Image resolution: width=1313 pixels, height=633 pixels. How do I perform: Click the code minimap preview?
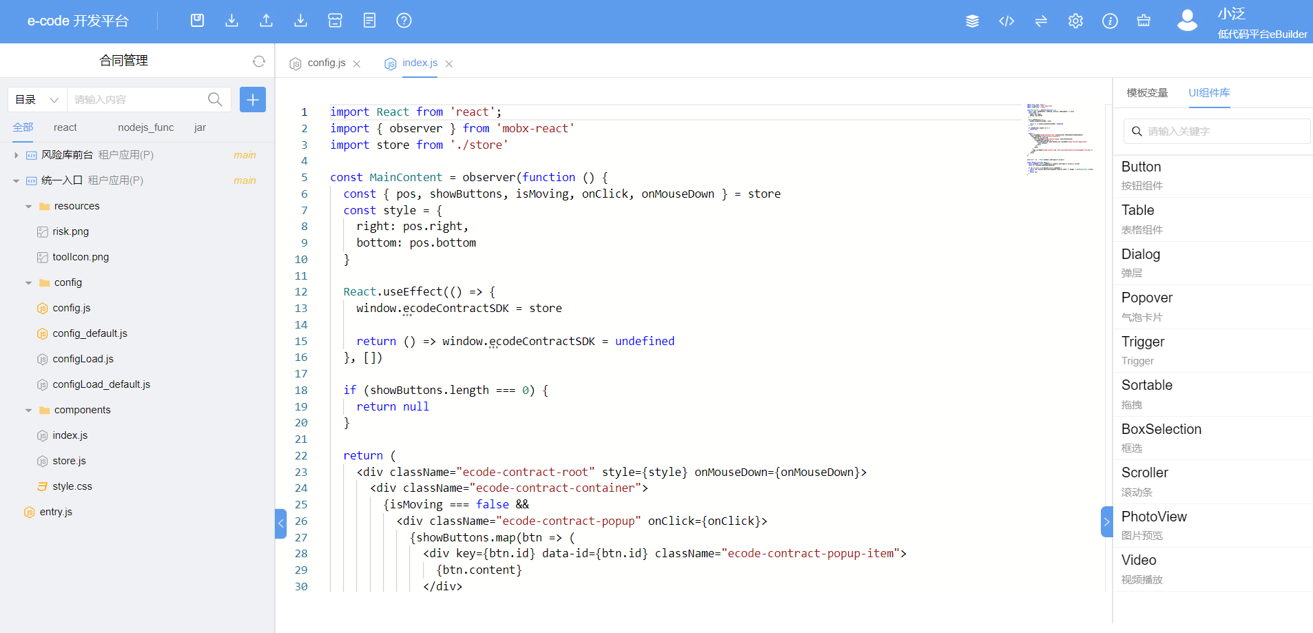1059,139
